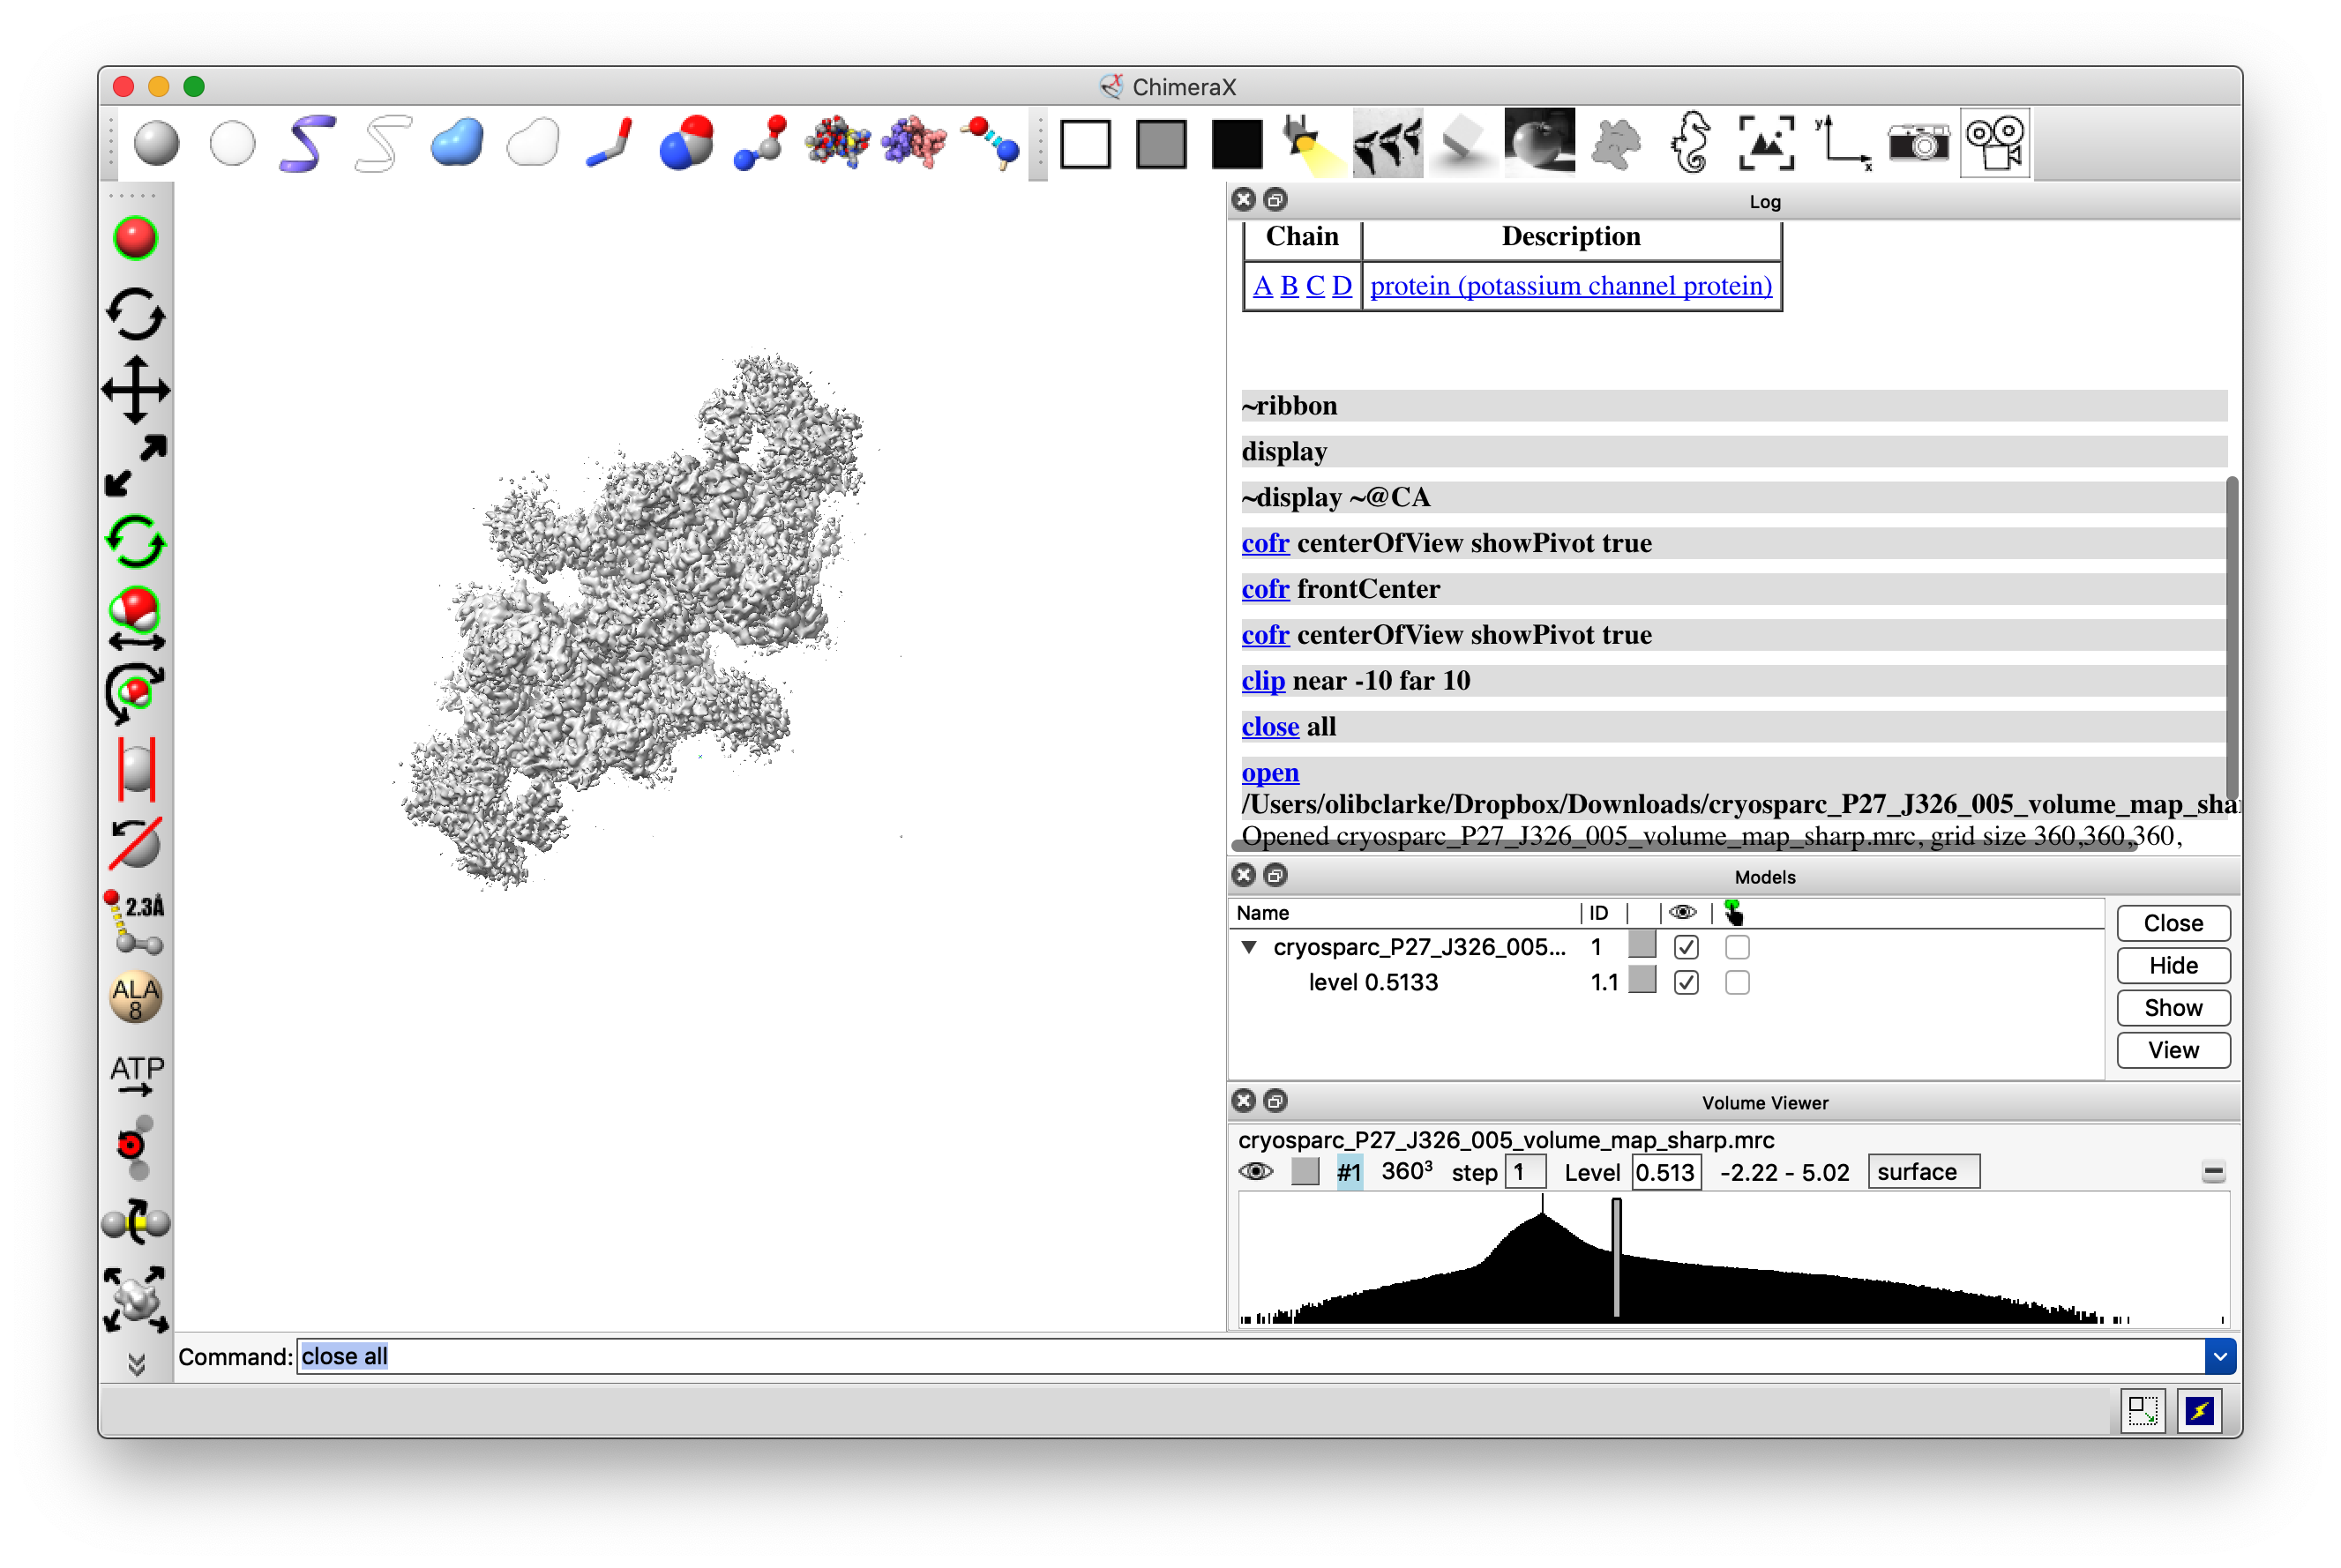Viewport: 2341px width, 1568px height.
Task: Click the view all zoom-fit icon
Action: pyautogui.click(x=1765, y=143)
